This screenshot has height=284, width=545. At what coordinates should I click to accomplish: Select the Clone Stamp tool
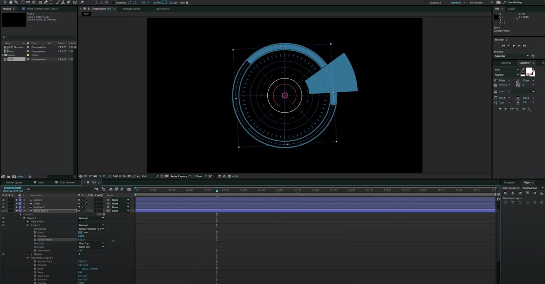point(63,2)
